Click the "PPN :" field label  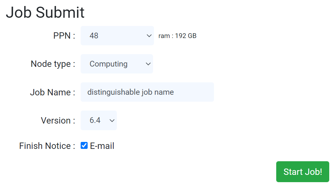coord(64,36)
